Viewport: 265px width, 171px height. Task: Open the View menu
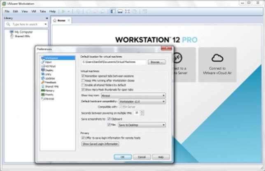(25, 12)
